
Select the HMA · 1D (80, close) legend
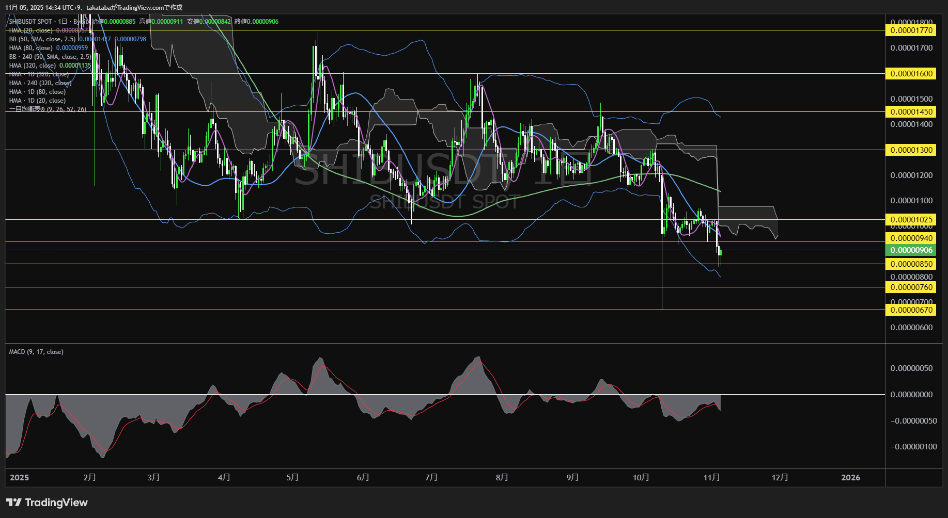37,92
